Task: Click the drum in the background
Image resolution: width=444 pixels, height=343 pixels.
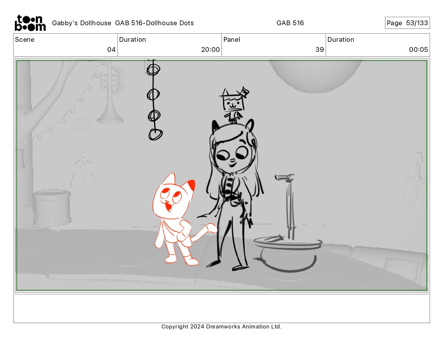Action: click(x=52, y=208)
